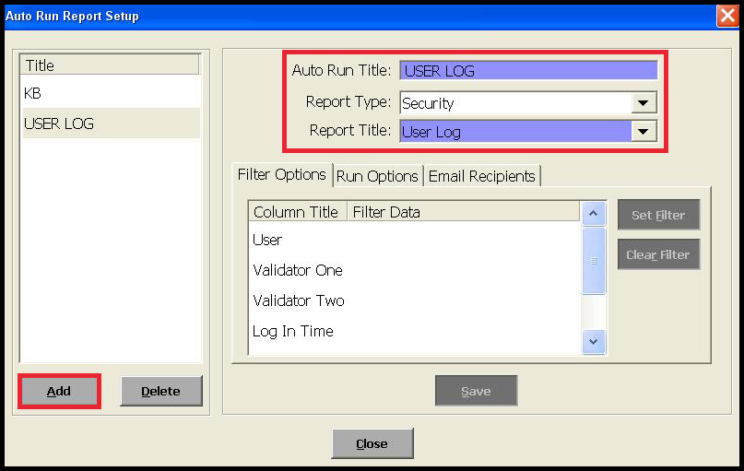Expand the Report Type dropdown arrow

644,103
